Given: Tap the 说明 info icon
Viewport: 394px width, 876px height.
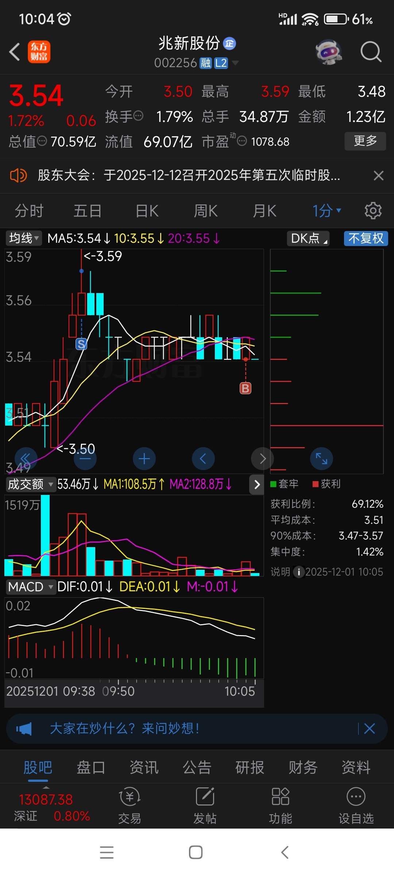Looking at the screenshot, I should (x=299, y=572).
